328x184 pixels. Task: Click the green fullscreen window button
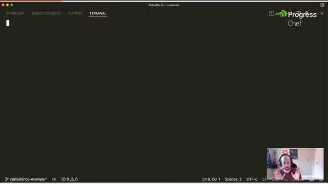click(x=12, y=5)
